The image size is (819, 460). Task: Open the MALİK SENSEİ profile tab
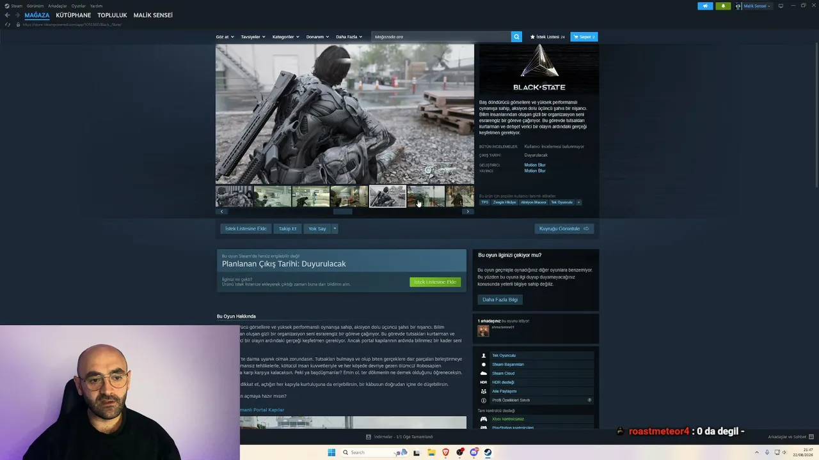tap(153, 15)
